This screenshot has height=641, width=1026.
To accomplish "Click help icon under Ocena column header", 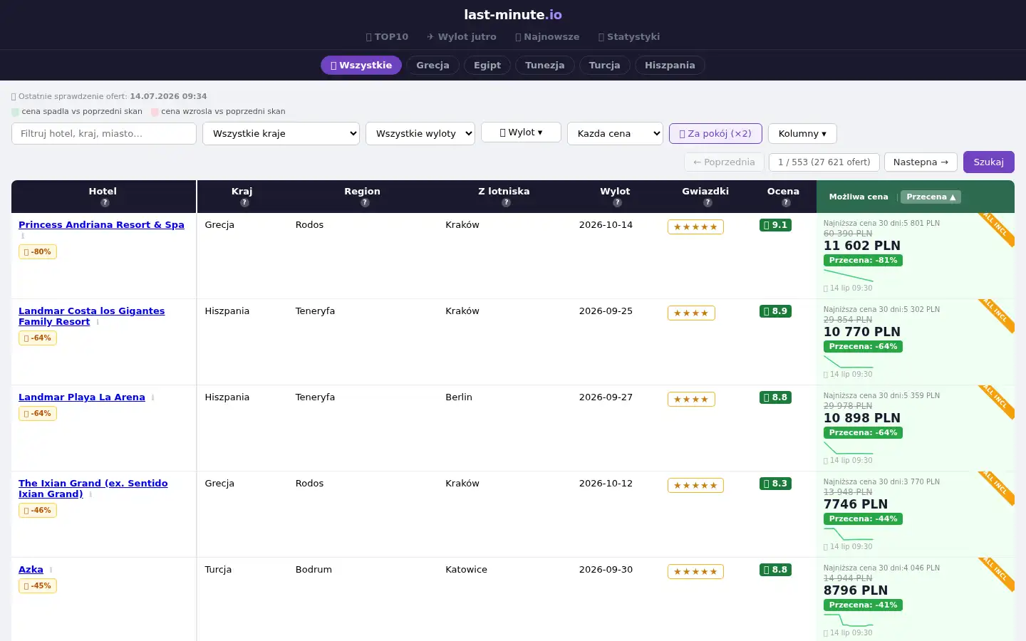I will click(786, 203).
